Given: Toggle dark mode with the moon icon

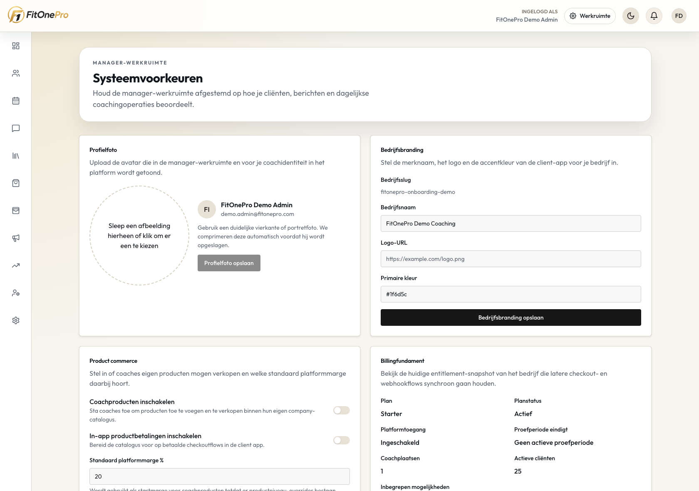Looking at the screenshot, I should [631, 16].
